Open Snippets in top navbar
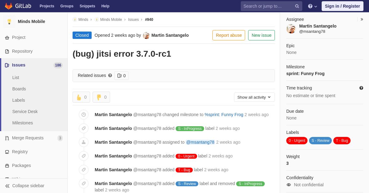Screen dimensions: 369x193 [x=87, y=6]
